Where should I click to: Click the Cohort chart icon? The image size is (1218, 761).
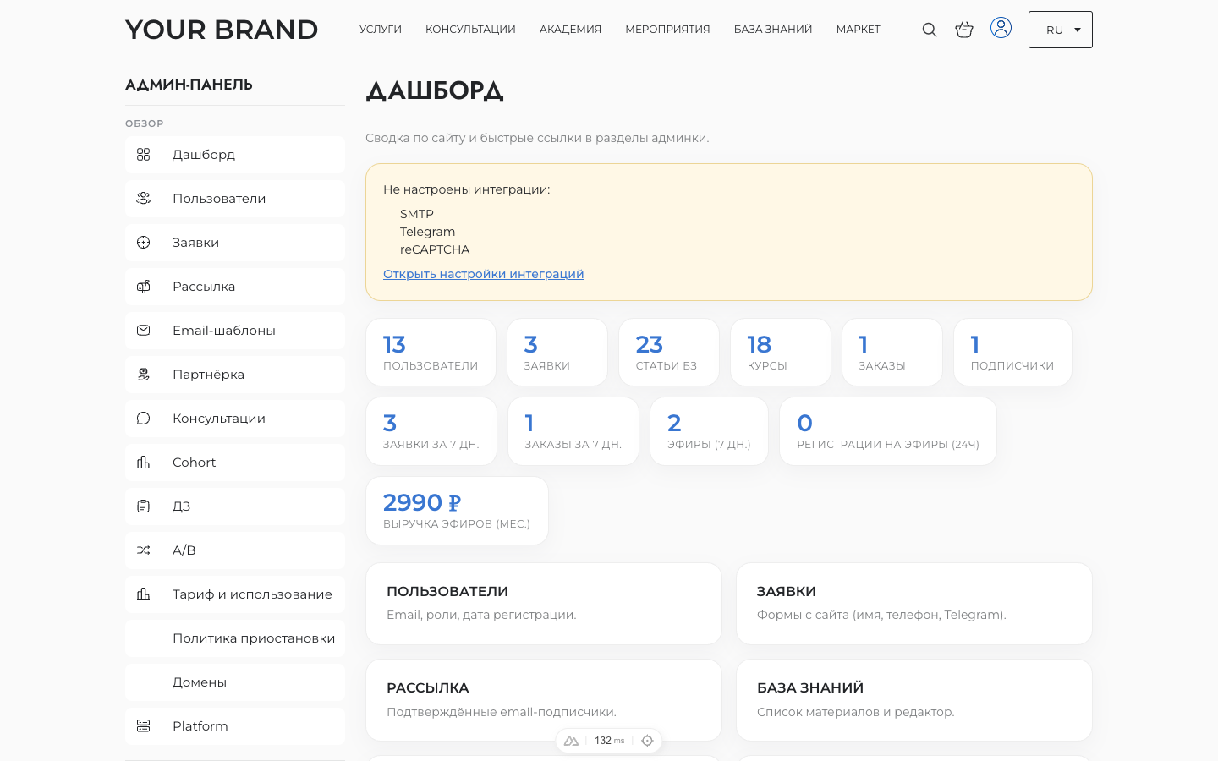(x=144, y=463)
